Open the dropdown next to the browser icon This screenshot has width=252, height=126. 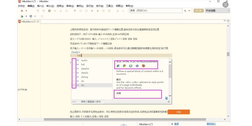[35, 16]
